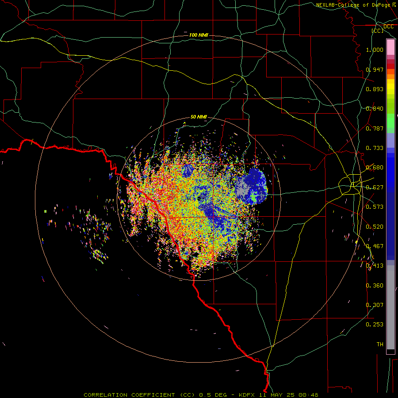Click the large blue-gray low-correlation patch east of radar

(252, 187)
